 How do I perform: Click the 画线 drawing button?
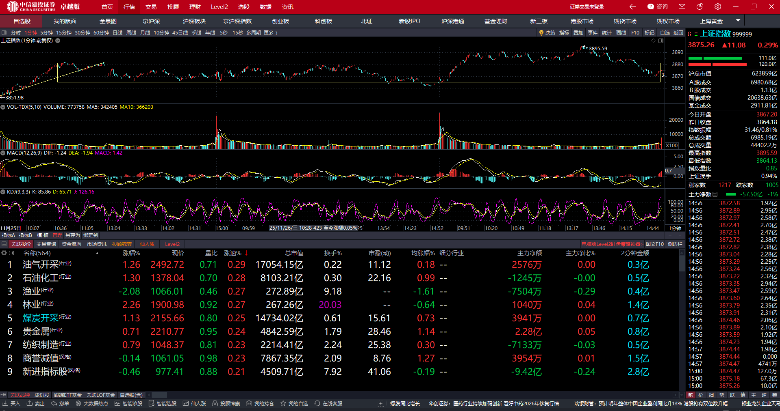tap(621, 33)
